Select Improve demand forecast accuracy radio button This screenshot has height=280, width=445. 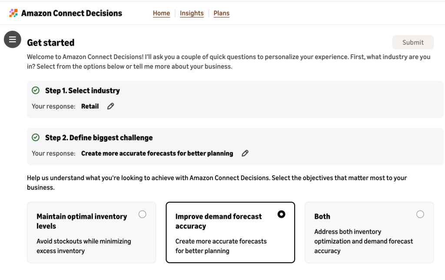click(281, 214)
